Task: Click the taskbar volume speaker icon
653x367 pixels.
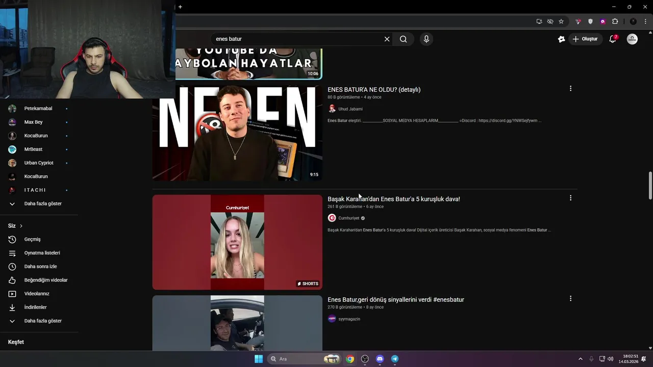Action: click(x=611, y=359)
